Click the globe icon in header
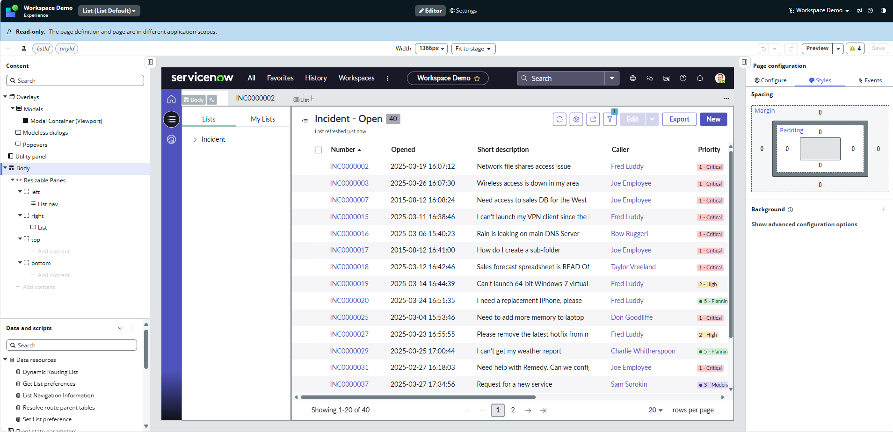 [633, 79]
